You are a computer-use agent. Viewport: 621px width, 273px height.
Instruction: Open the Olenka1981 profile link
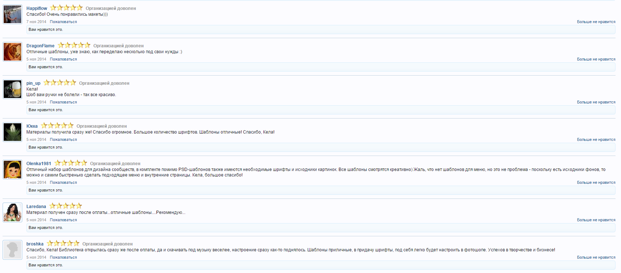(39, 164)
